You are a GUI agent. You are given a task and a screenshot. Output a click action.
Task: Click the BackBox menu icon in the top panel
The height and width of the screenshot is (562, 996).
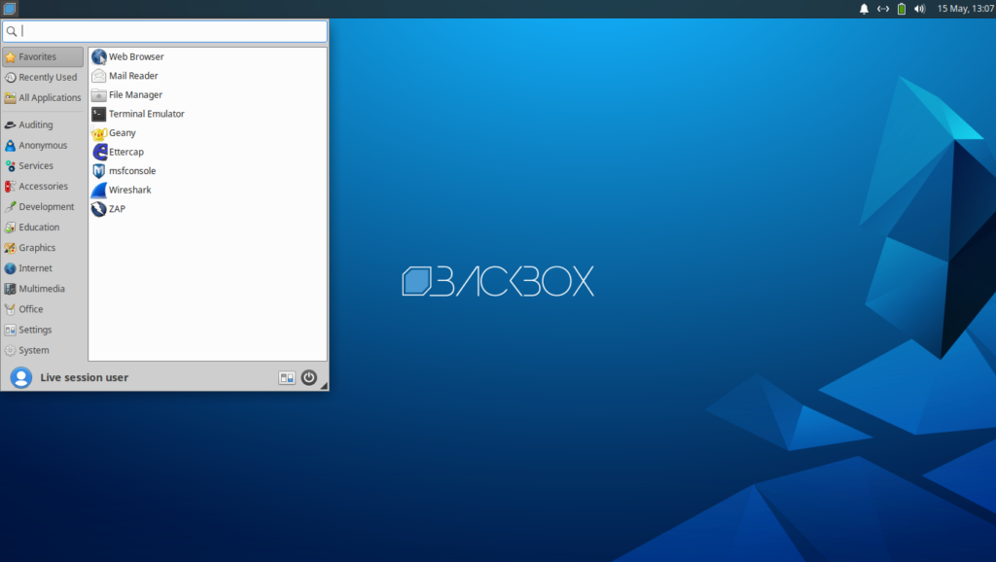[x=10, y=9]
